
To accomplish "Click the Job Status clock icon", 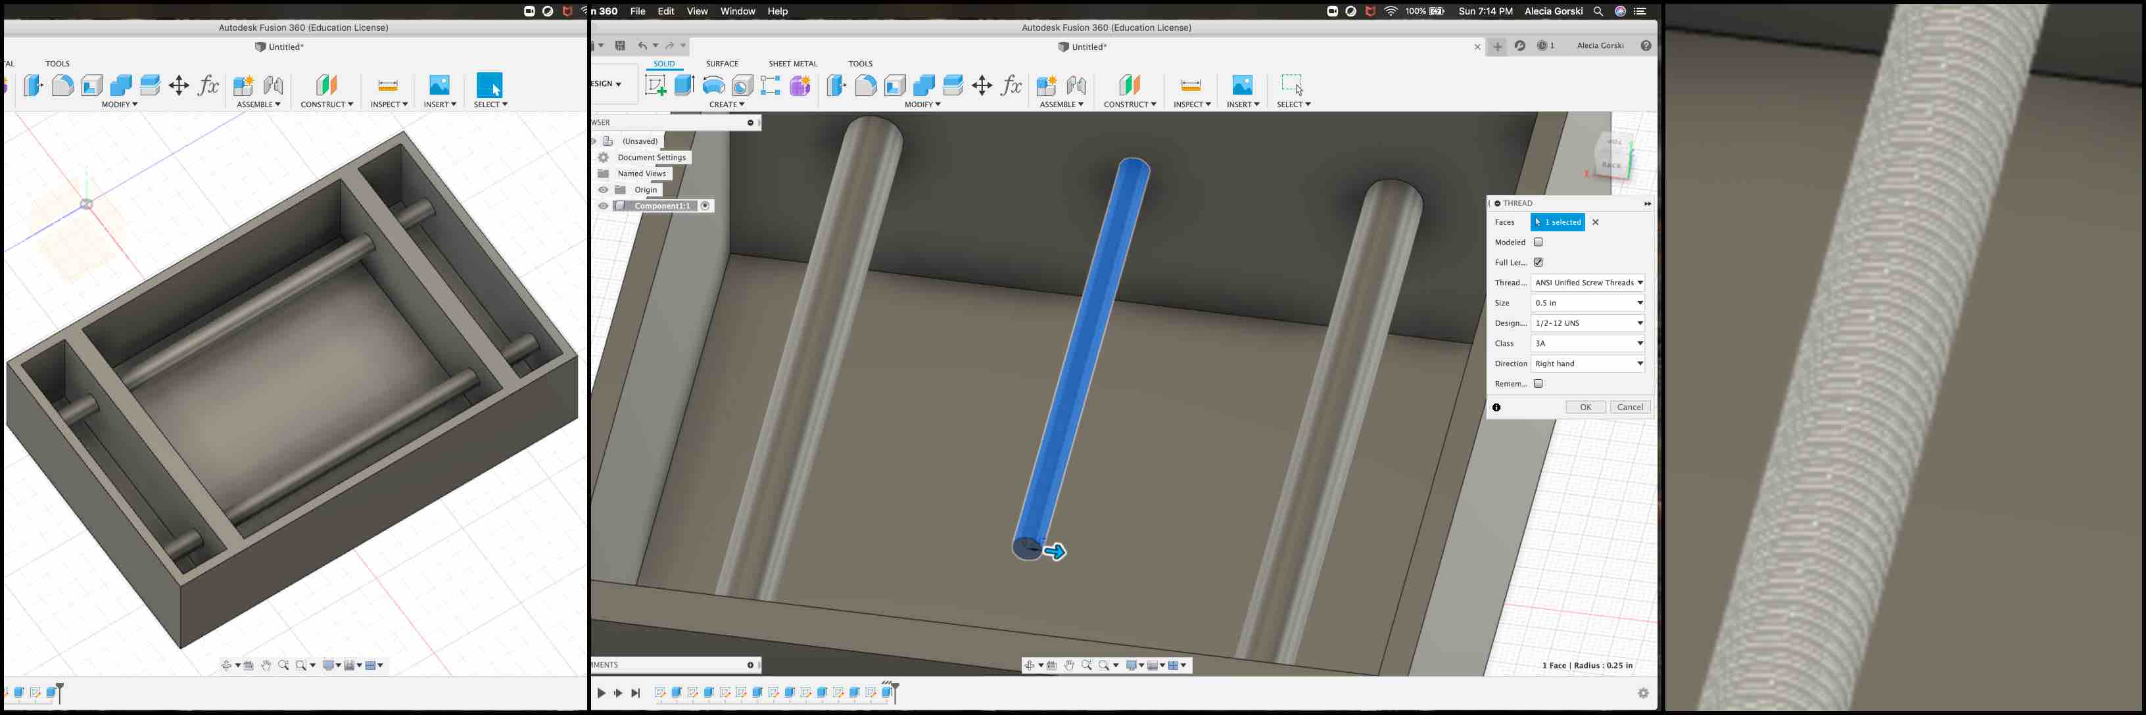I will tap(1544, 46).
